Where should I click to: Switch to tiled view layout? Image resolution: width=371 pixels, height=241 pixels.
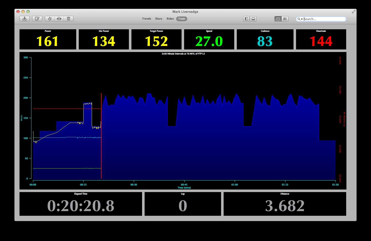tap(285, 19)
